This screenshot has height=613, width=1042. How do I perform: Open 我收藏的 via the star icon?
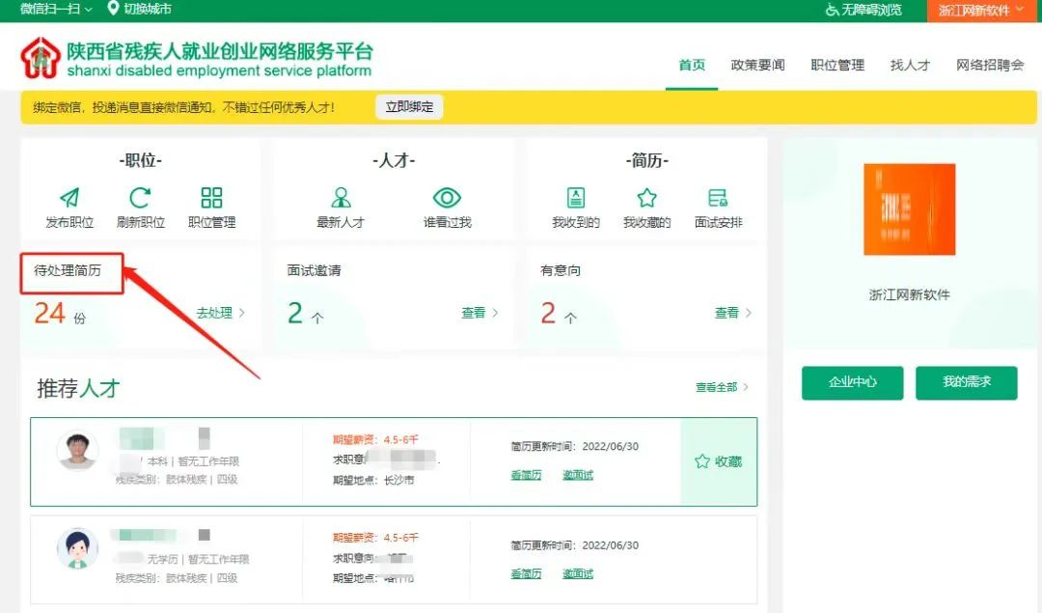pyautogui.click(x=646, y=198)
